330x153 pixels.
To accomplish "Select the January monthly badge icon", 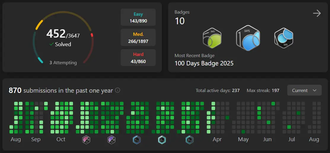I will pyautogui.click(x=137, y=140).
